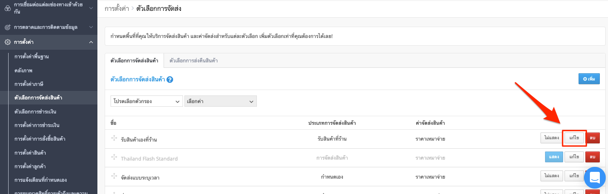Click drag handle icon for Thailand Flash Standard
The image size is (608, 194).
(114, 157)
